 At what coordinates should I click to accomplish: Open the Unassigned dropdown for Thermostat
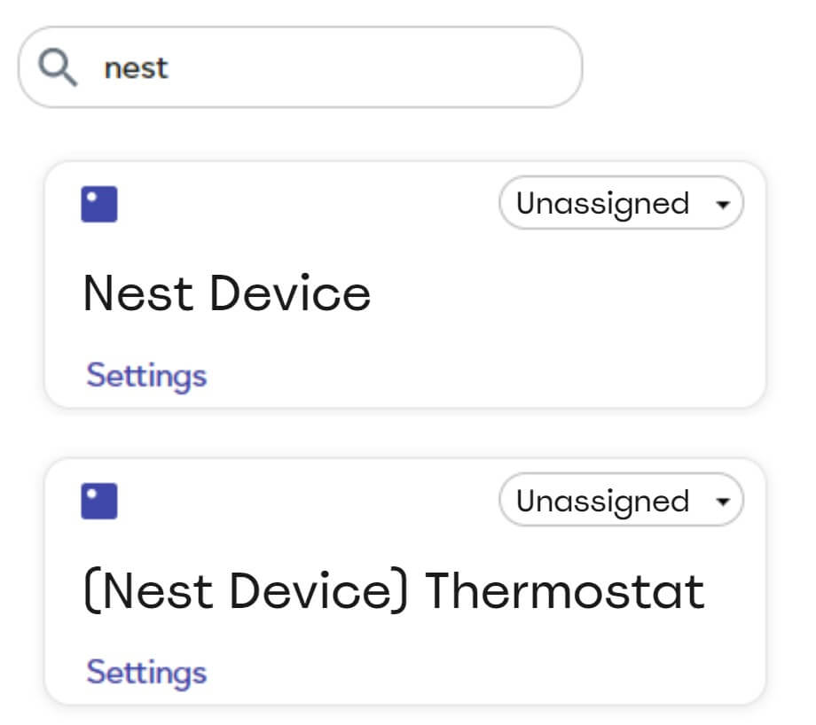[622, 500]
